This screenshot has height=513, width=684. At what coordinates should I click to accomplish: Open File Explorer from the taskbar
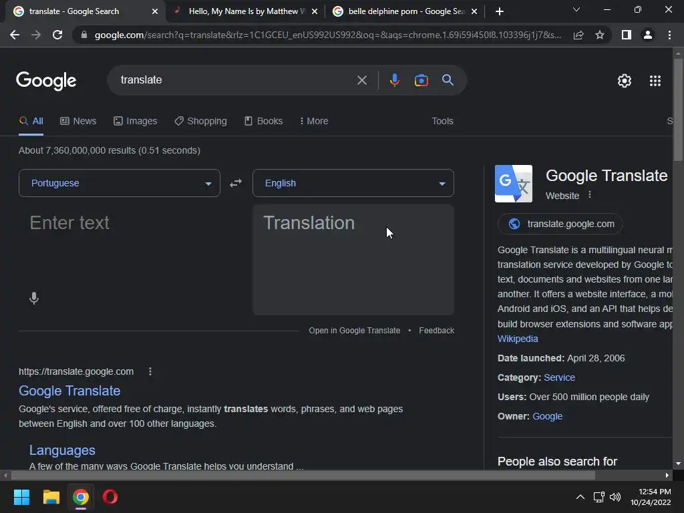pos(51,497)
